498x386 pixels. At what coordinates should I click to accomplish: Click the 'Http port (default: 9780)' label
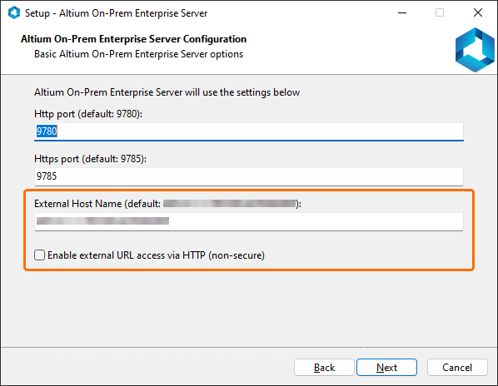point(88,114)
